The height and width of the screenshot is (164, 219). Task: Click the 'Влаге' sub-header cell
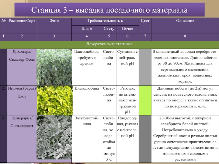87,28
